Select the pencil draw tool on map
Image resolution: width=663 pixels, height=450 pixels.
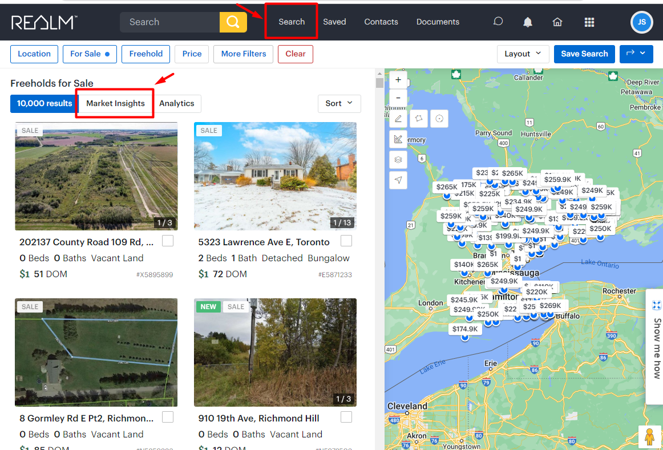(398, 119)
